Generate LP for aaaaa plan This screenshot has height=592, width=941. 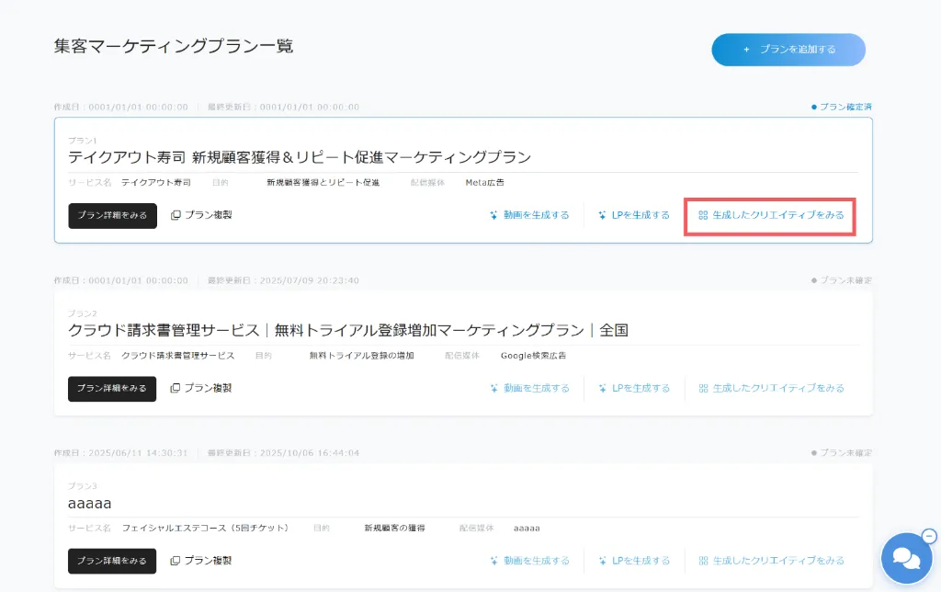tap(634, 560)
